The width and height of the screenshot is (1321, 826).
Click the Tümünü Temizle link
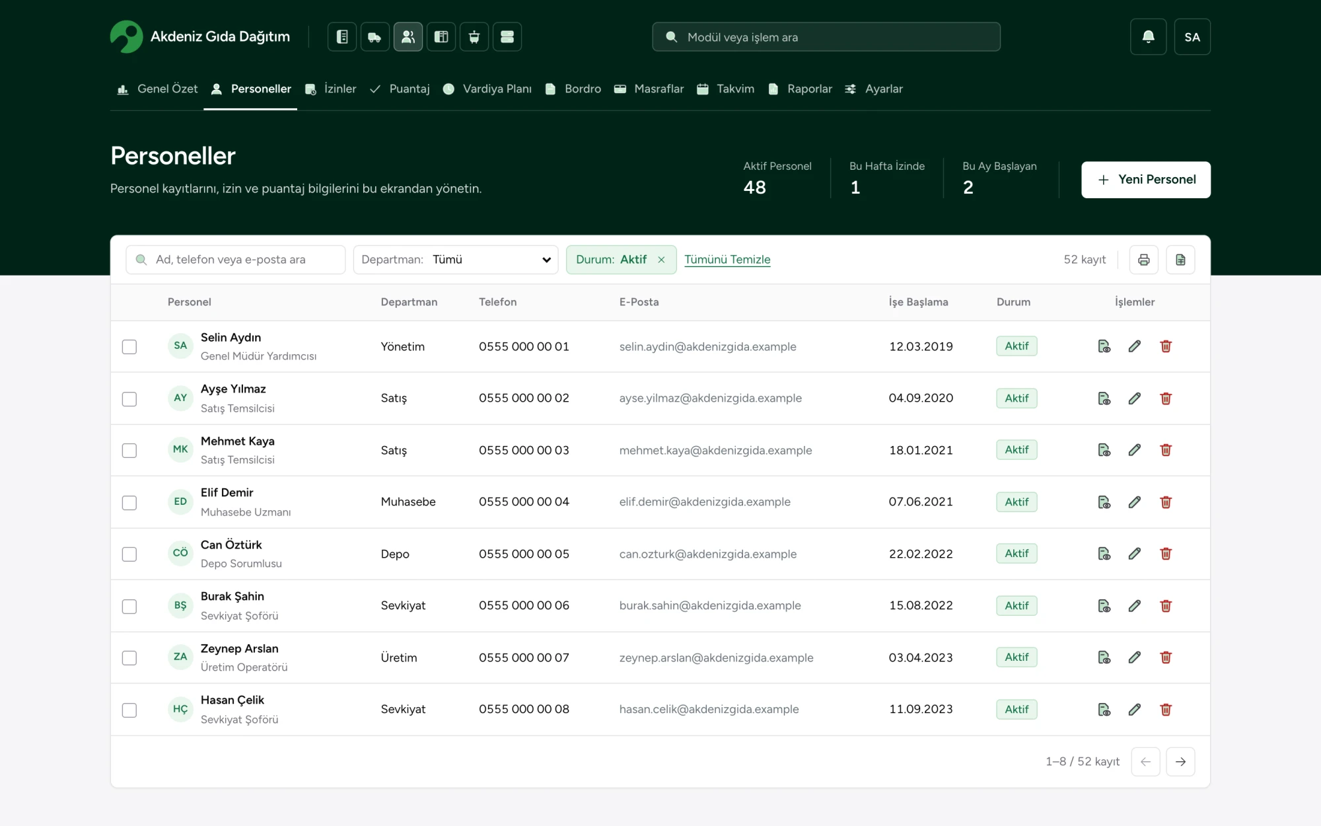click(727, 260)
